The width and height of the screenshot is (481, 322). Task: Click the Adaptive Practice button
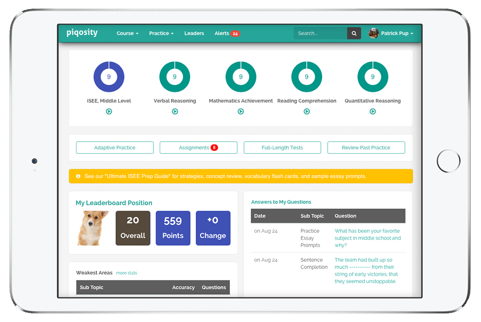click(114, 148)
